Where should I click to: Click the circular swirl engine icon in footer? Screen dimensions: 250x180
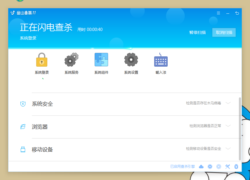point(210,167)
